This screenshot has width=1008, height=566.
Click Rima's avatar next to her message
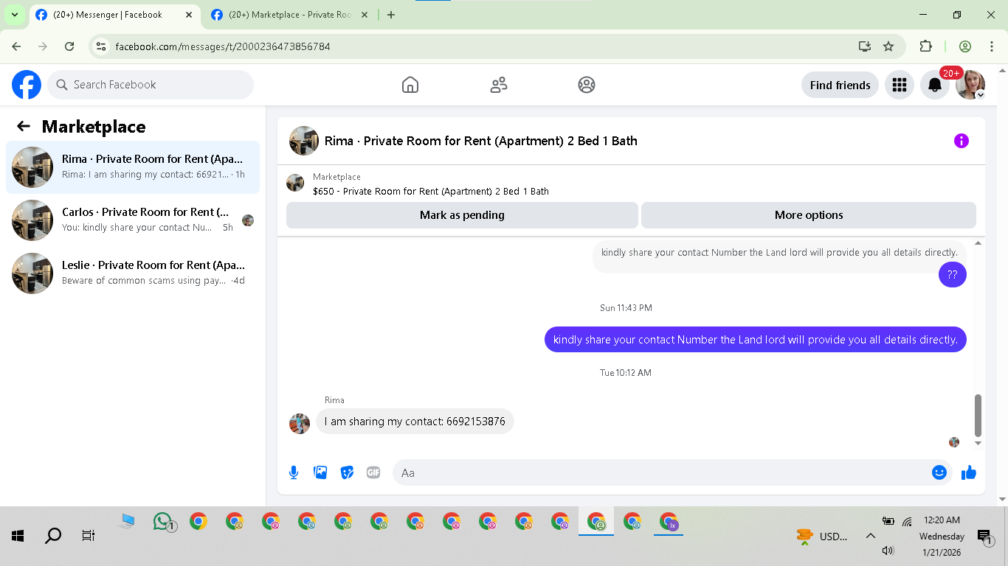coord(300,424)
